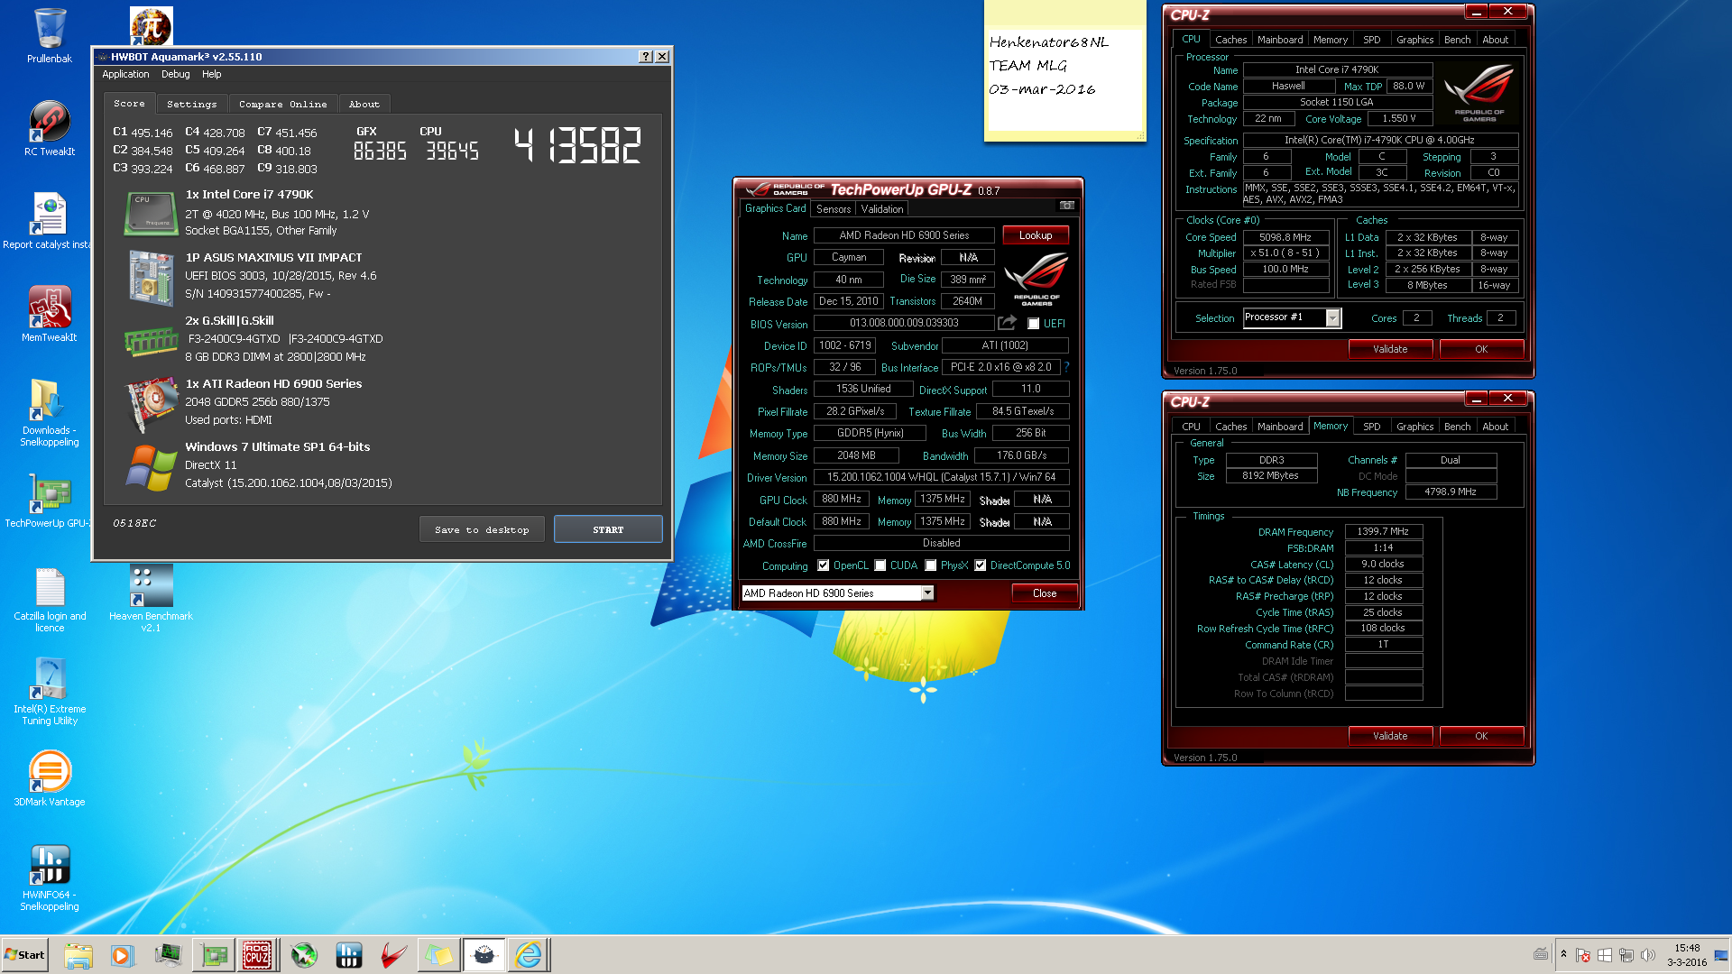The width and height of the screenshot is (1732, 974).
Task: Click the BIOS Version field in GPU-Z
Action: (904, 323)
